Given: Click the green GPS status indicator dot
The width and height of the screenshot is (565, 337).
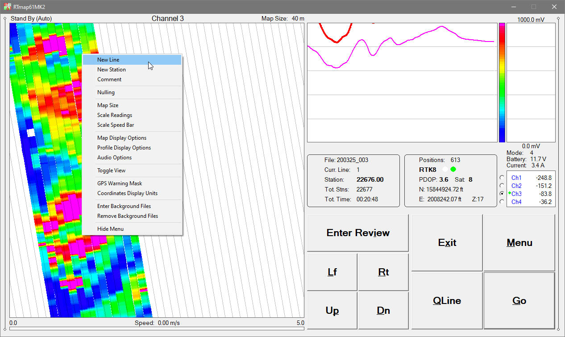Looking at the screenshot, I should [453, 169].
